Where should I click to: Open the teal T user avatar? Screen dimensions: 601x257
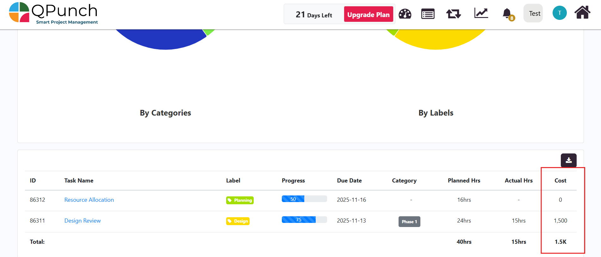(559, 13)
